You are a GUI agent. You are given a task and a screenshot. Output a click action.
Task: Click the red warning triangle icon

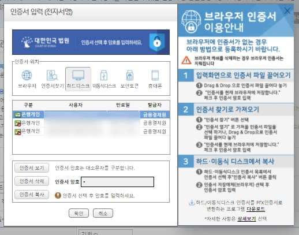point(186,60)
